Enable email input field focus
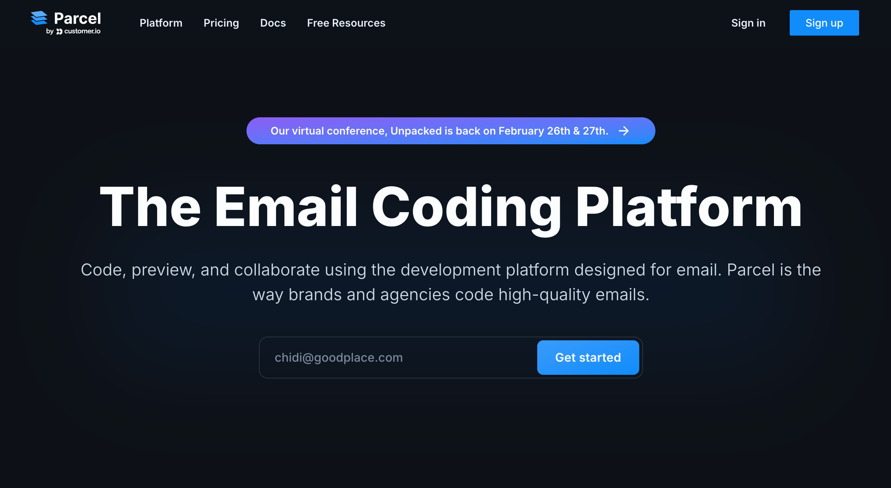 coord(397,357)
